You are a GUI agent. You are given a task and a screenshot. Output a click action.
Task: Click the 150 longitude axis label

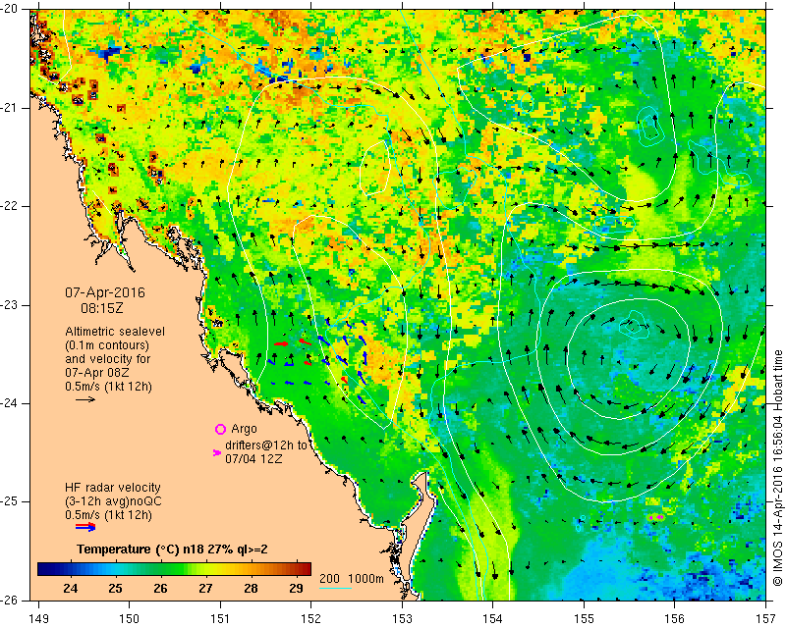coord(129,618)
